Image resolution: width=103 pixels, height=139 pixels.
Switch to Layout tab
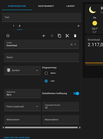71,6
